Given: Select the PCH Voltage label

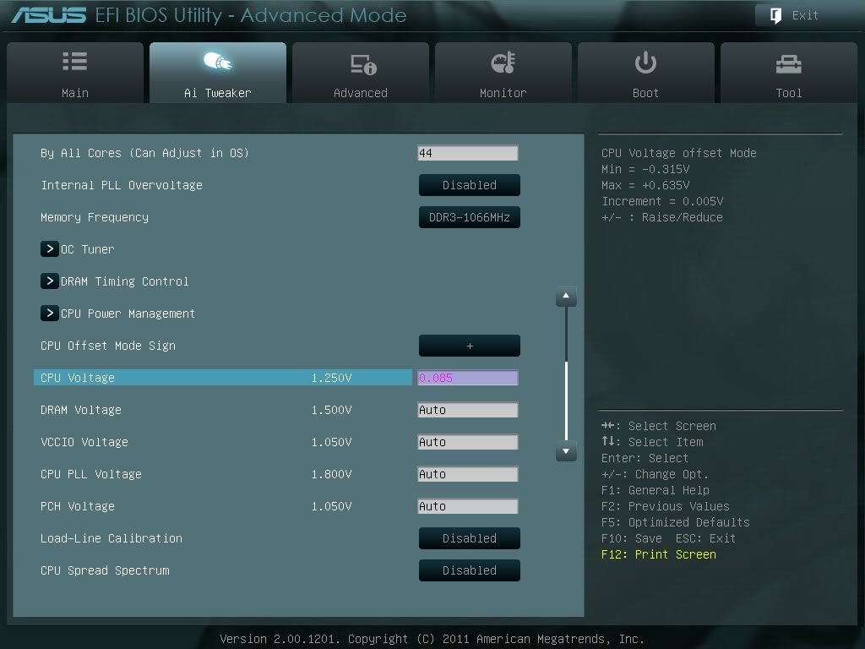Looking at the screenshot, I should pos(77,505).
